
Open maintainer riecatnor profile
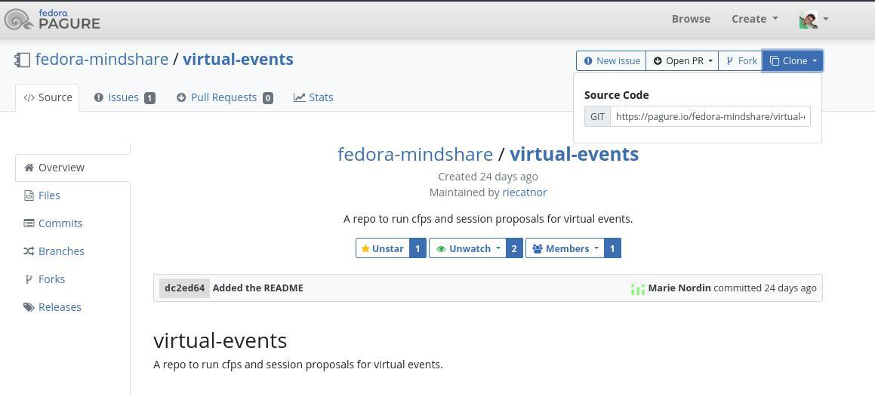525,192
